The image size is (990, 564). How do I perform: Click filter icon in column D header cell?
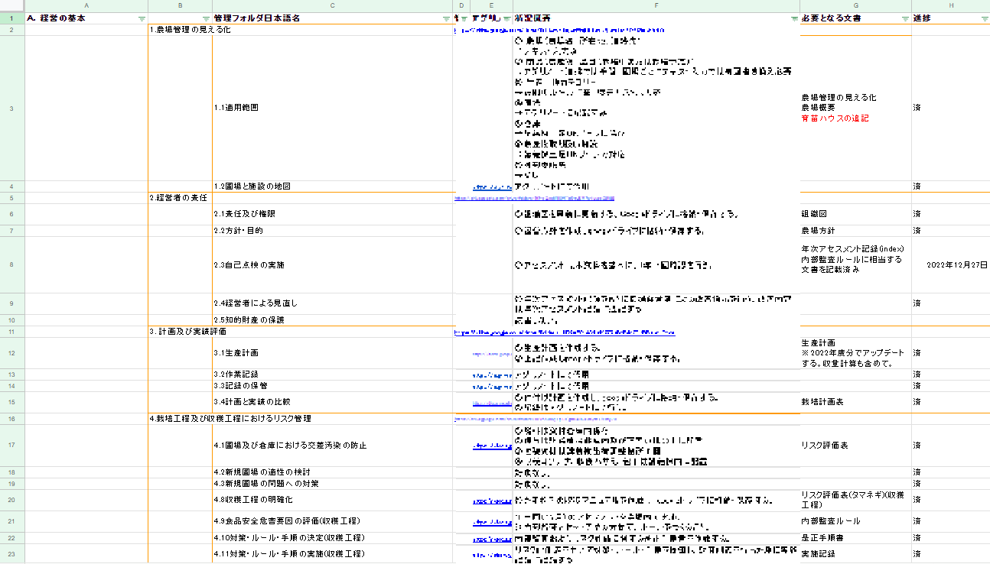point(464,18)
